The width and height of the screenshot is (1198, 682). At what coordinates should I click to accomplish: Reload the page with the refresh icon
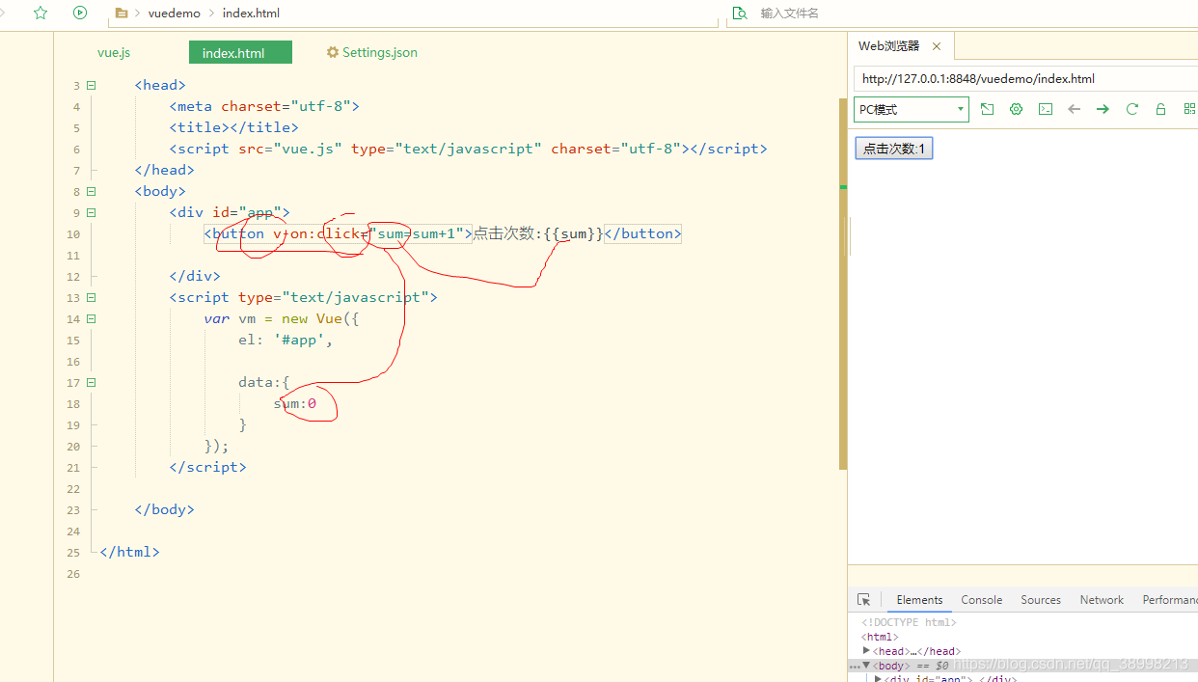[1131, 109]
